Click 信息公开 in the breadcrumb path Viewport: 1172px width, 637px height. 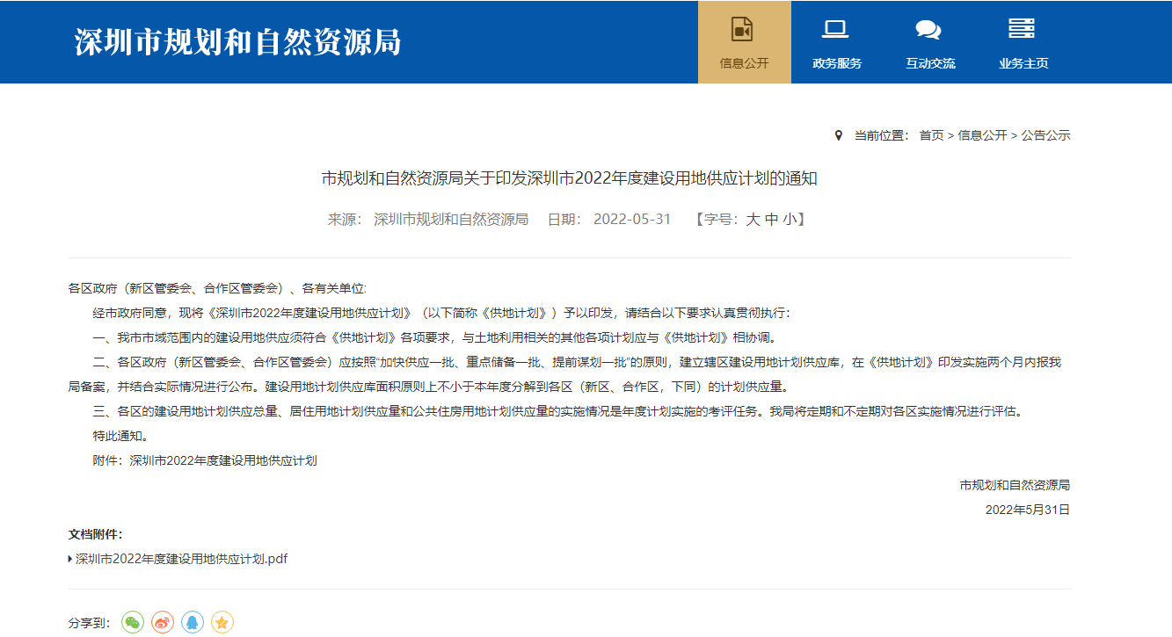coord(982,135)
